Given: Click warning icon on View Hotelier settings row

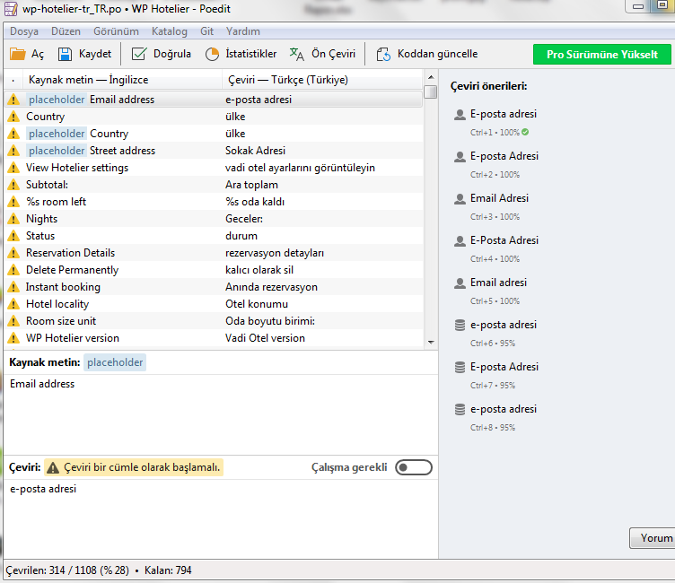Looking at the screenshot, I should click(13, 168).
